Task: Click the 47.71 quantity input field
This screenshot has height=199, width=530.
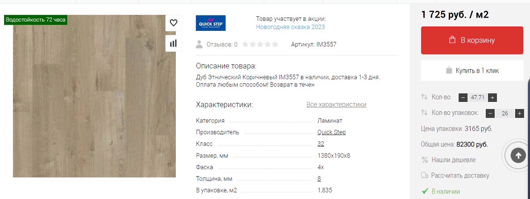Action: click(x=478, y=98)
